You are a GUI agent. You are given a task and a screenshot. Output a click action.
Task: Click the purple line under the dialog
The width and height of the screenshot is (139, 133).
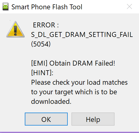point(69,132)
